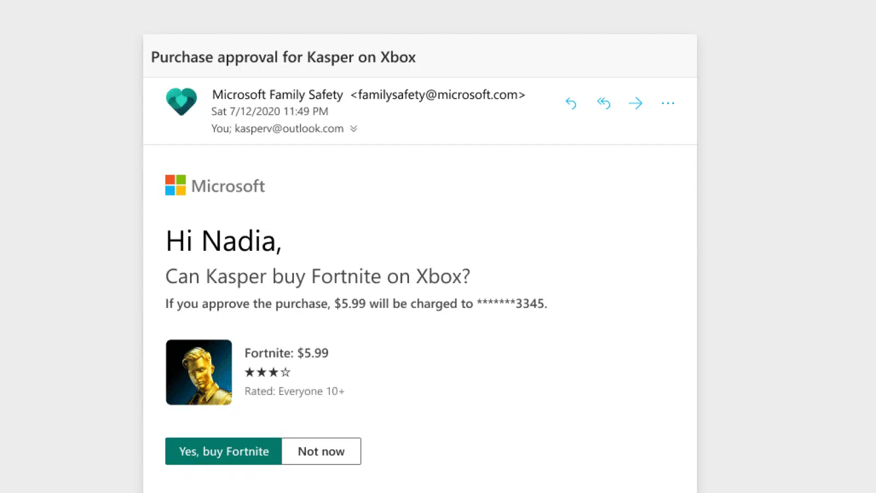
Task: Click the Family Safety heart avatar
Action: (x=181, y=101)
